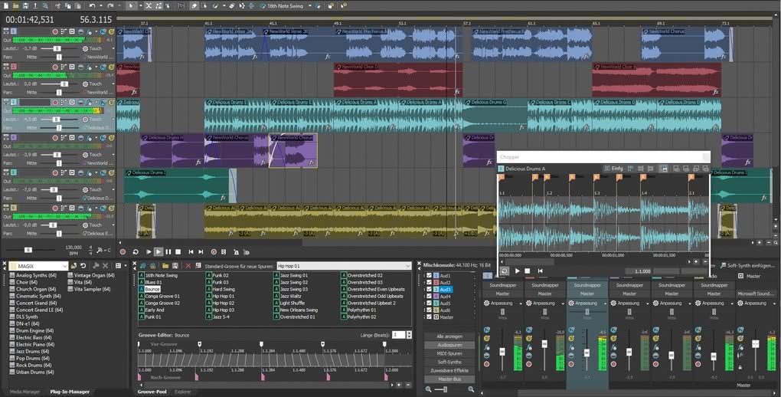Viewport: 781px width, 397px height.
Task: Select the Jazz Waltz groove
Action: click(290, 297)
